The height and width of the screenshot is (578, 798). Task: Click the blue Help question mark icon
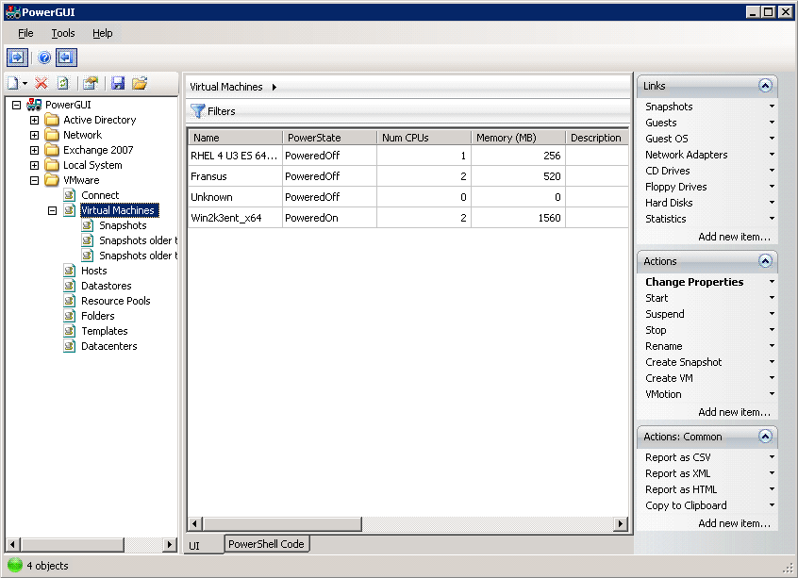tap(44, 58)
